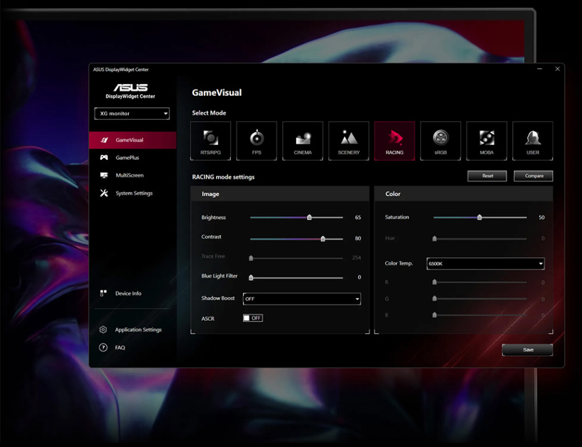
Task: Select the RACING mode tile
Action: 395,141
